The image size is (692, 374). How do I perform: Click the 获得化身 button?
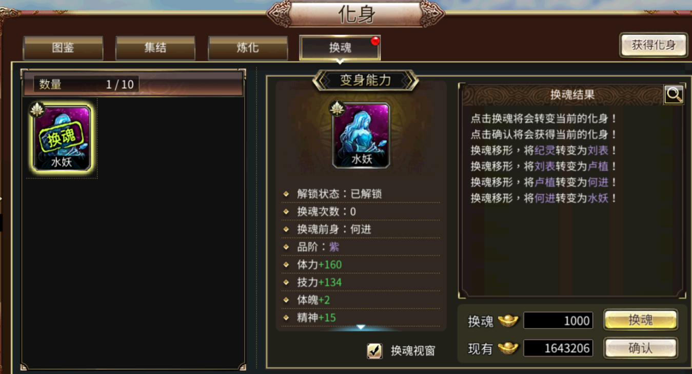tap(654, 45)
